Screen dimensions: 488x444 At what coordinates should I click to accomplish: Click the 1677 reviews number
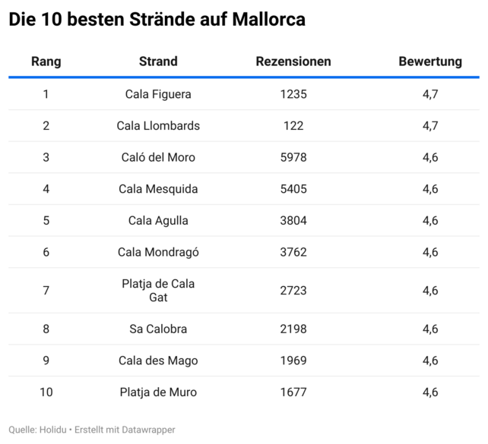[x=293, y=392]
